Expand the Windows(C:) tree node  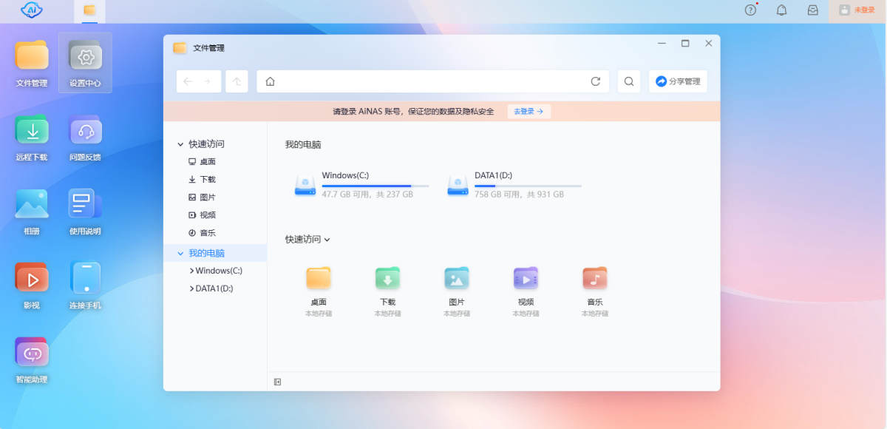tap(192, 271)
